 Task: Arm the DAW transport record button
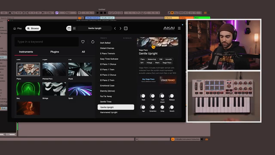point(105,13)
